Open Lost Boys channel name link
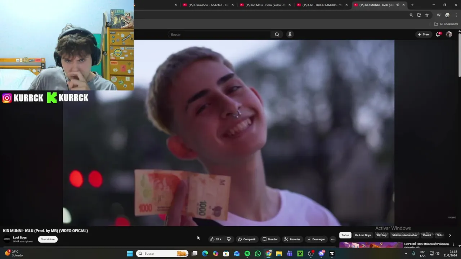This screenshot has width=461, height=259. 20,237
